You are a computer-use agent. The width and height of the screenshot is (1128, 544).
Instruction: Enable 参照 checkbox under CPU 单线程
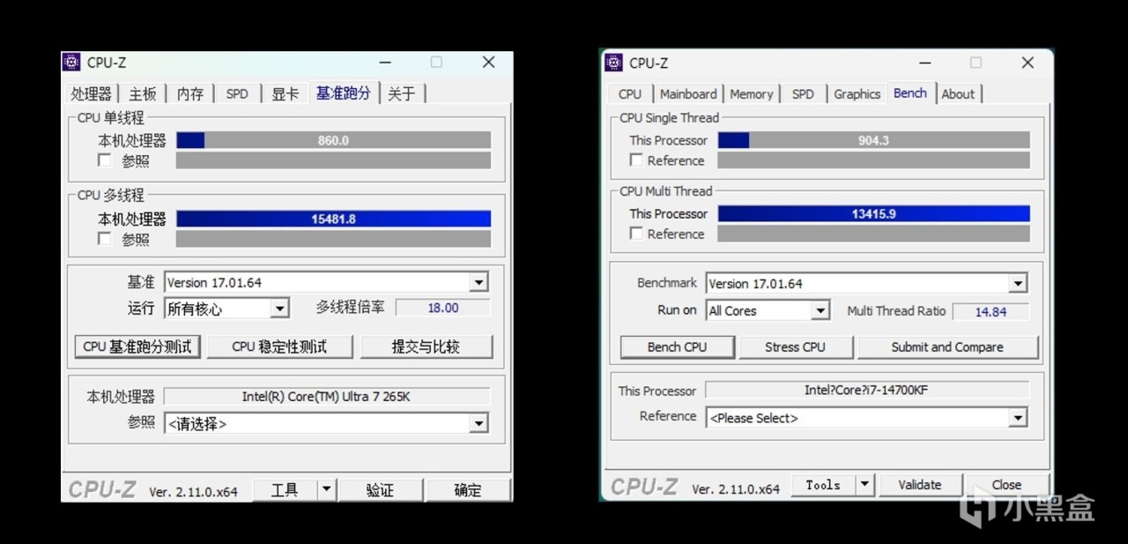point(105,160)
